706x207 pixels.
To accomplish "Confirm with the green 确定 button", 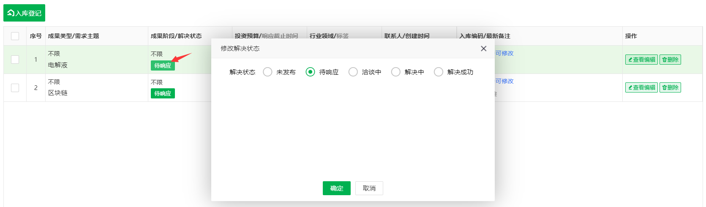I will (336, 188).
